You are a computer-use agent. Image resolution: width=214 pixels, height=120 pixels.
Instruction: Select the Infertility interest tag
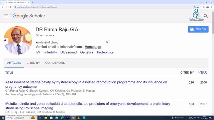click(x=50, y=52)
